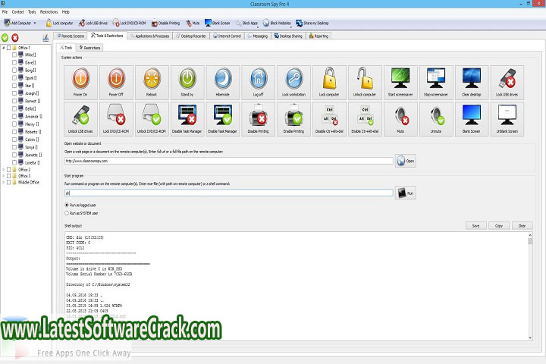Viewport: 546px width, 364px height.
Task: Click Lock DVD/CD-ROM tile
Action: (116, 119)
